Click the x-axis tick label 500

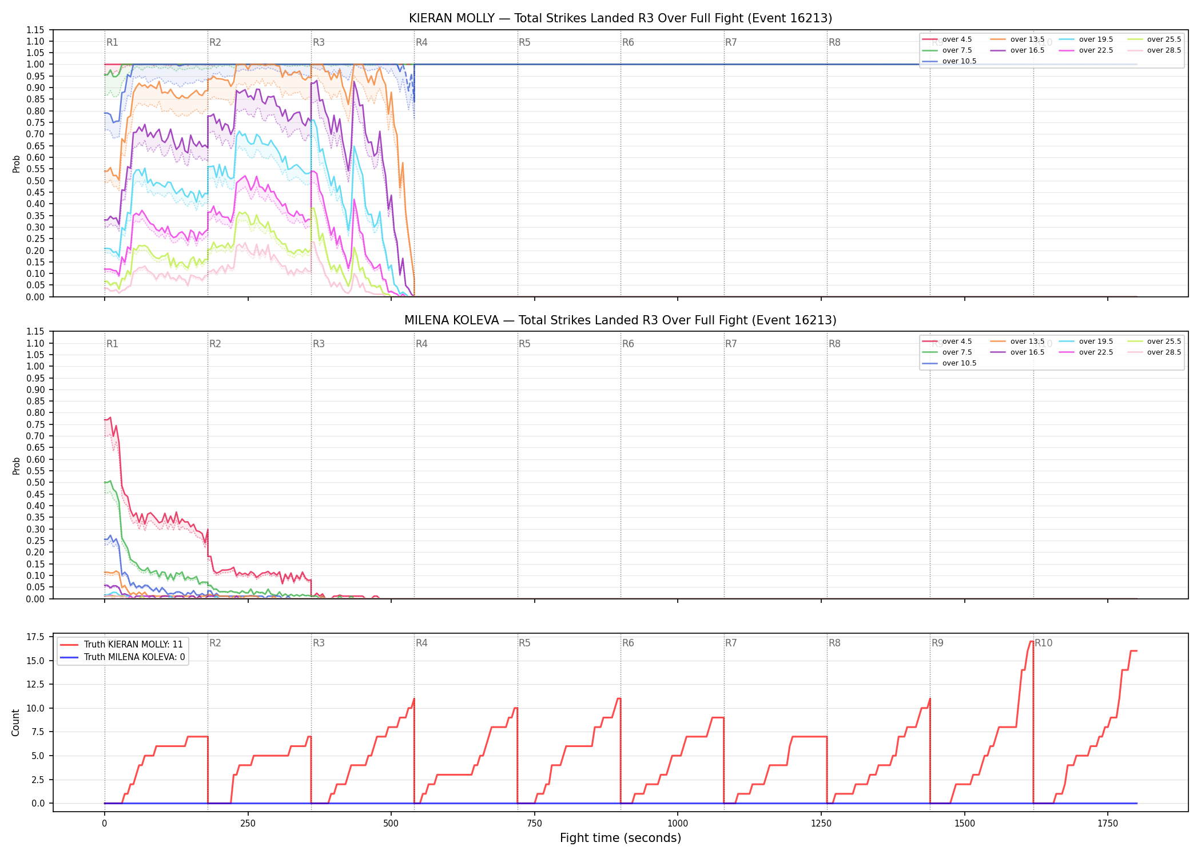pyautogui.click(x=391, y=824)
